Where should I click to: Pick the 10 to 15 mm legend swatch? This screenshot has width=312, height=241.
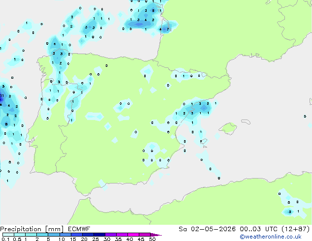65,235
